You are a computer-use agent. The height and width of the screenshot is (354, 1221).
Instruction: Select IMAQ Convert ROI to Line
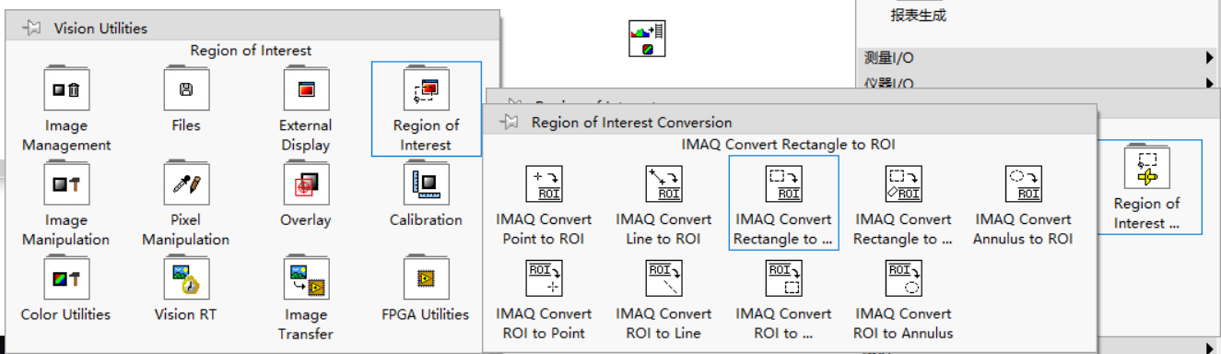663,278
